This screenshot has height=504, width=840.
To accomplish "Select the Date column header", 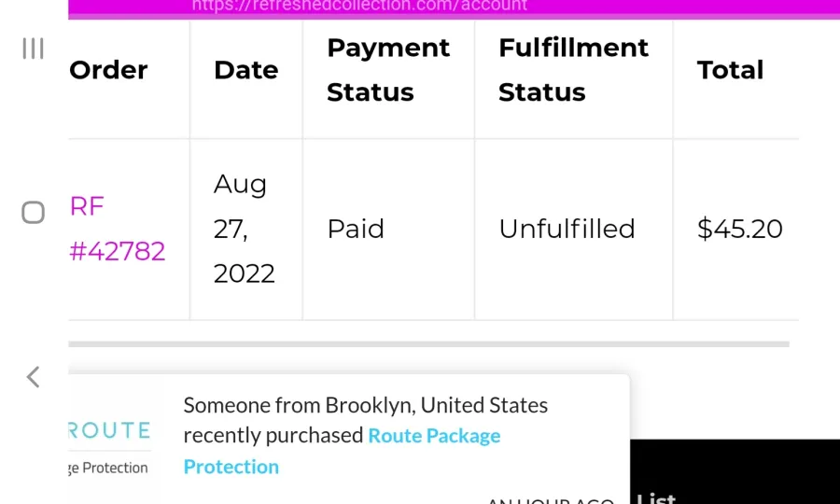I will (245, 70).
